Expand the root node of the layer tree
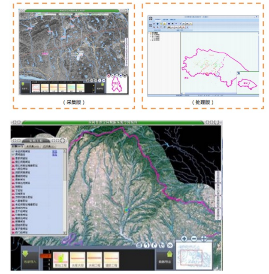269x274 pixels. pyautogui.click(x=149, y=33)
